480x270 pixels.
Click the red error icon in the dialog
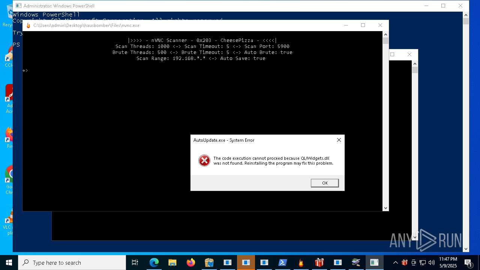coord(204,161)
